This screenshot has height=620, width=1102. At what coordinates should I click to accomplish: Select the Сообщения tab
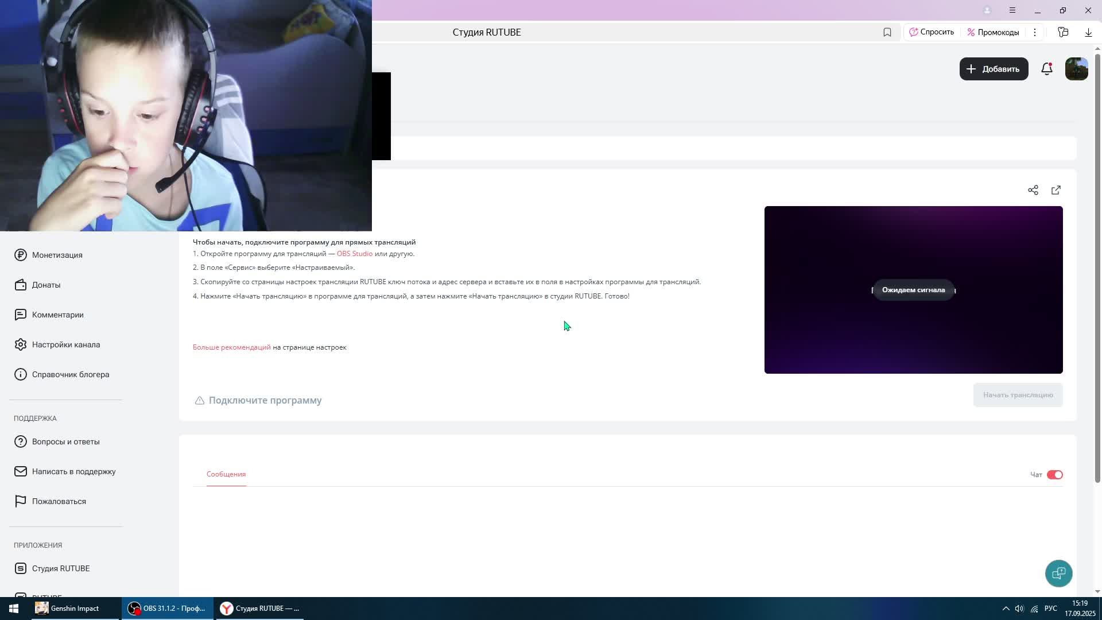(x=226, y=474)
